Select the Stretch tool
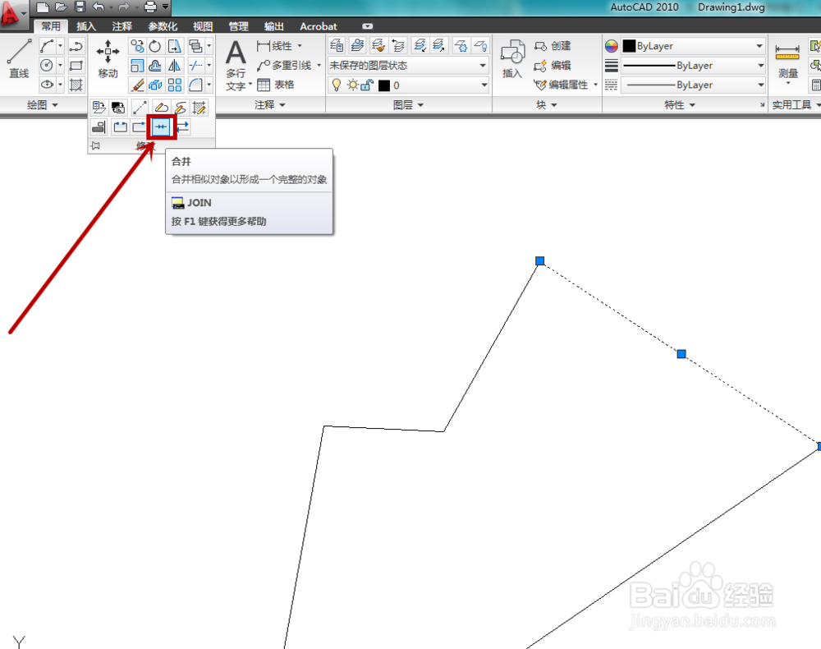Screen dimensions: 821x649 (x=174, y=46)
